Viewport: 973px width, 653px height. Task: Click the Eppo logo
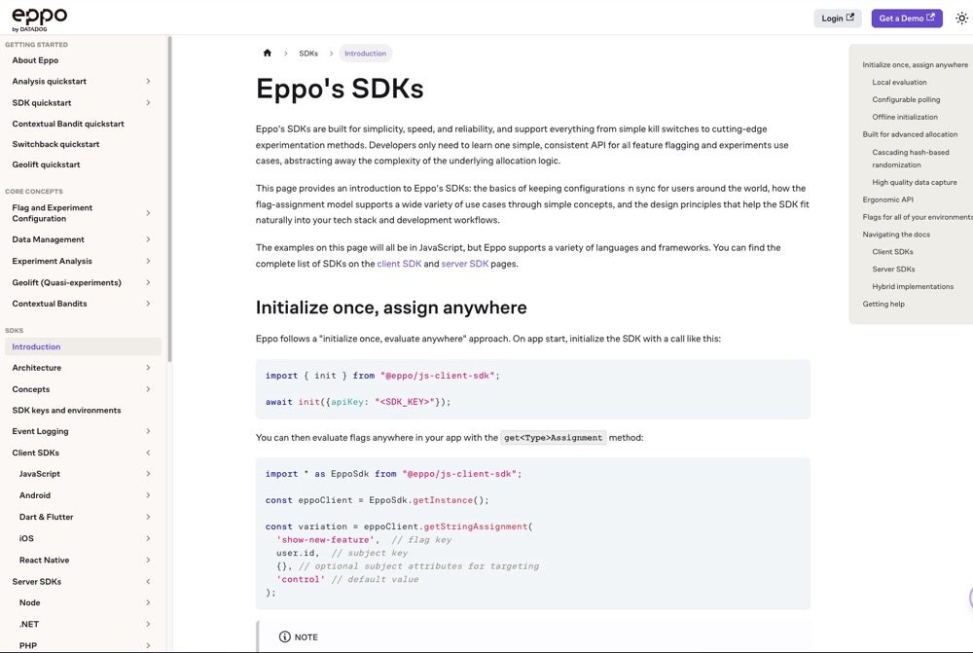coord(39,17)
